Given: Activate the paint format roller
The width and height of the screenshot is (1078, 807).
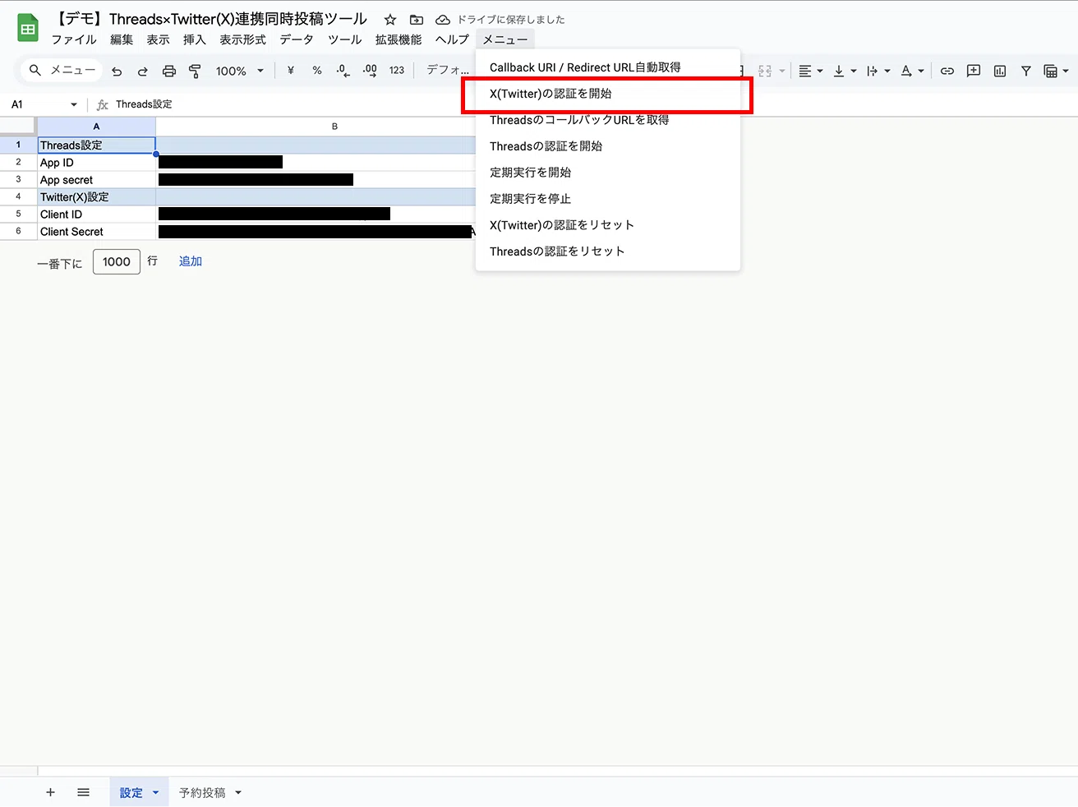Looking at the screenshot, I should 195,71.
